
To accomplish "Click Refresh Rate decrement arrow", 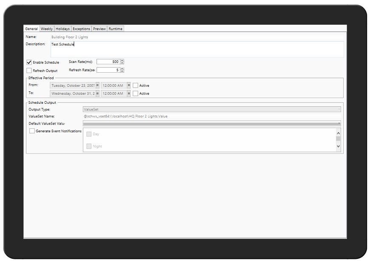I will point(122,71).
